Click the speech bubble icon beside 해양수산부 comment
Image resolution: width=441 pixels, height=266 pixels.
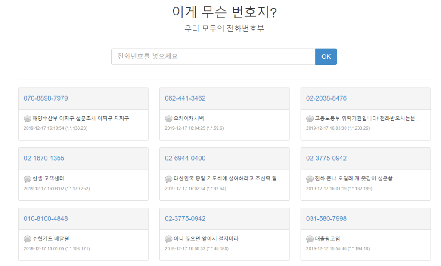coord(27,119)
